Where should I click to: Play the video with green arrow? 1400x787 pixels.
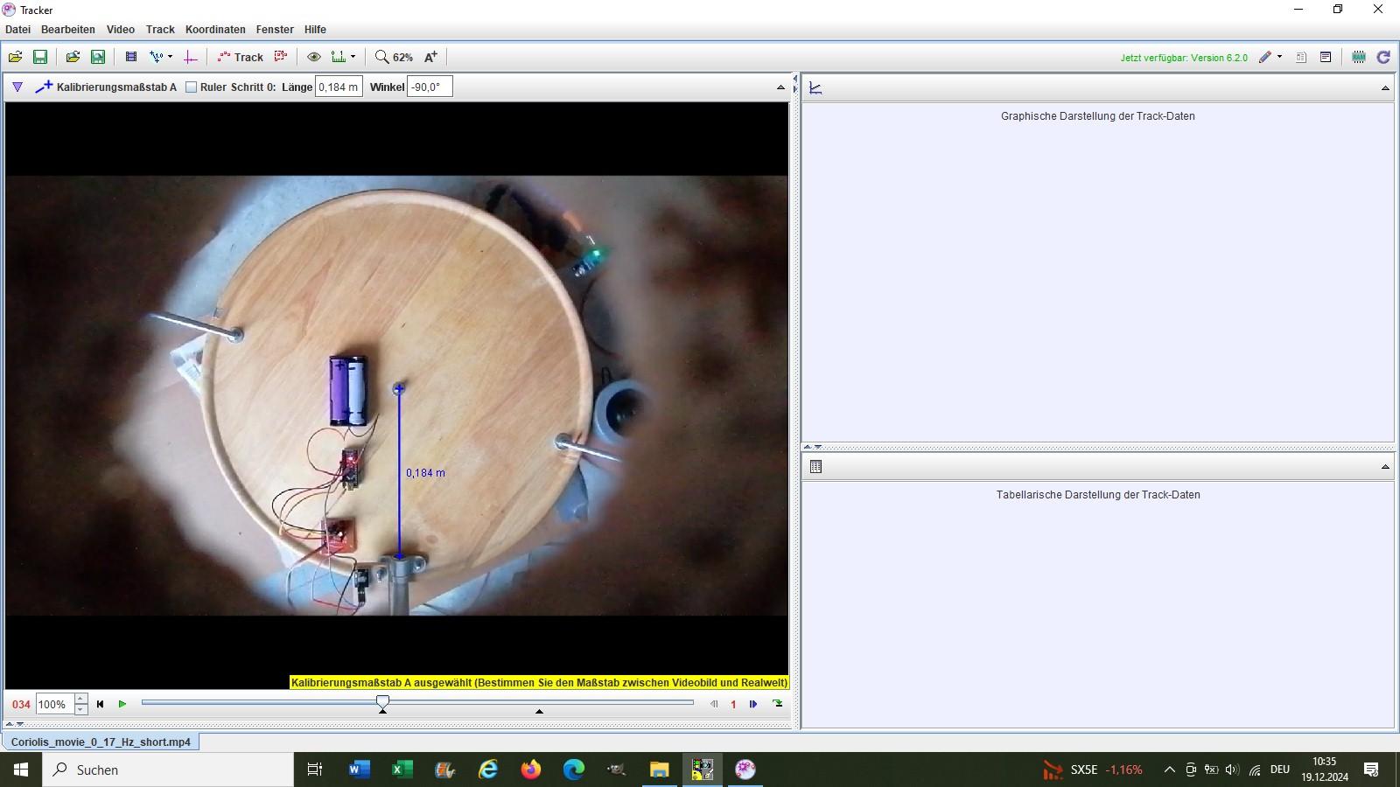coord(122,704)
